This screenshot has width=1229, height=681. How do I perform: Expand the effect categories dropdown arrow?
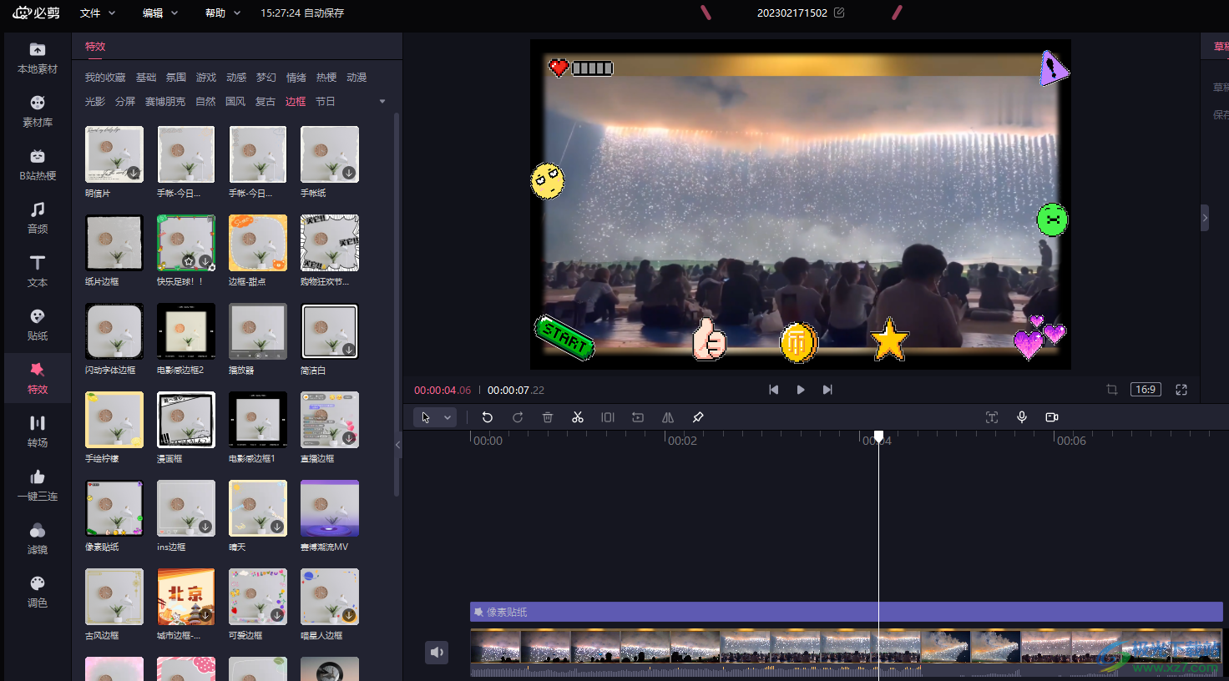tap(382, 102)
